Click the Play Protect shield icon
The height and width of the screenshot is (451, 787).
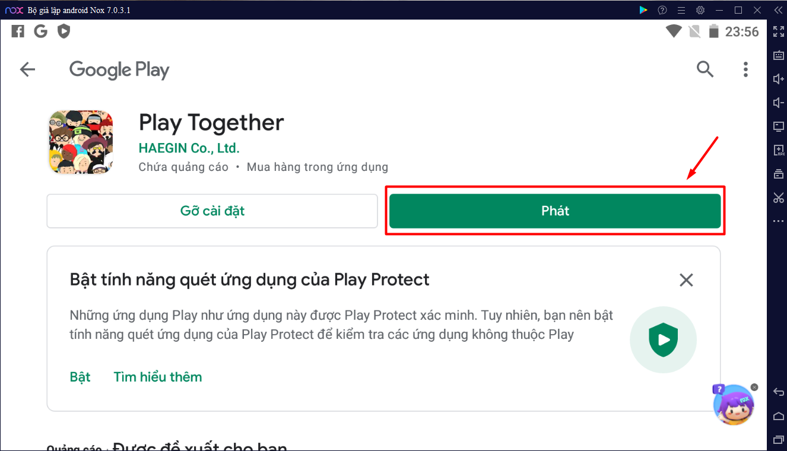663,340
